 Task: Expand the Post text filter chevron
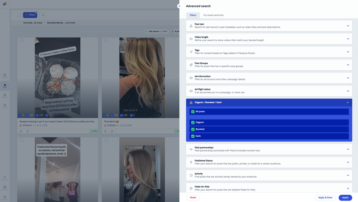[348, 26]
